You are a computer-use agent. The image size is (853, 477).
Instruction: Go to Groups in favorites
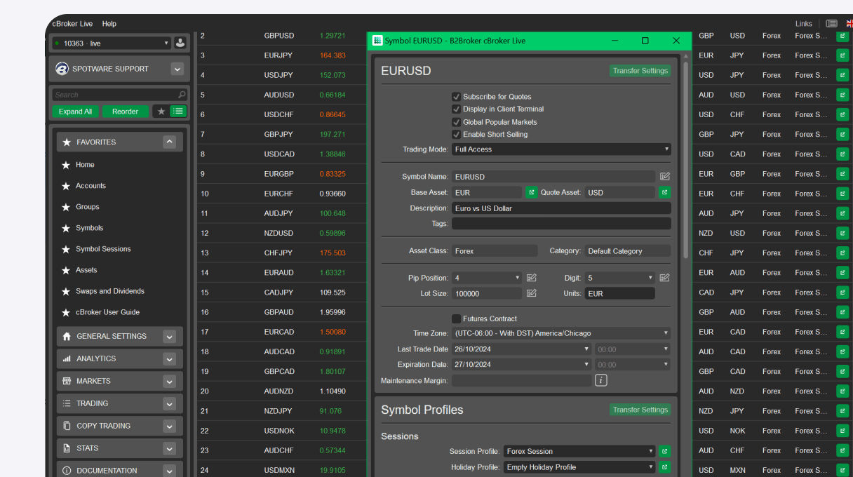click(88, 207)
